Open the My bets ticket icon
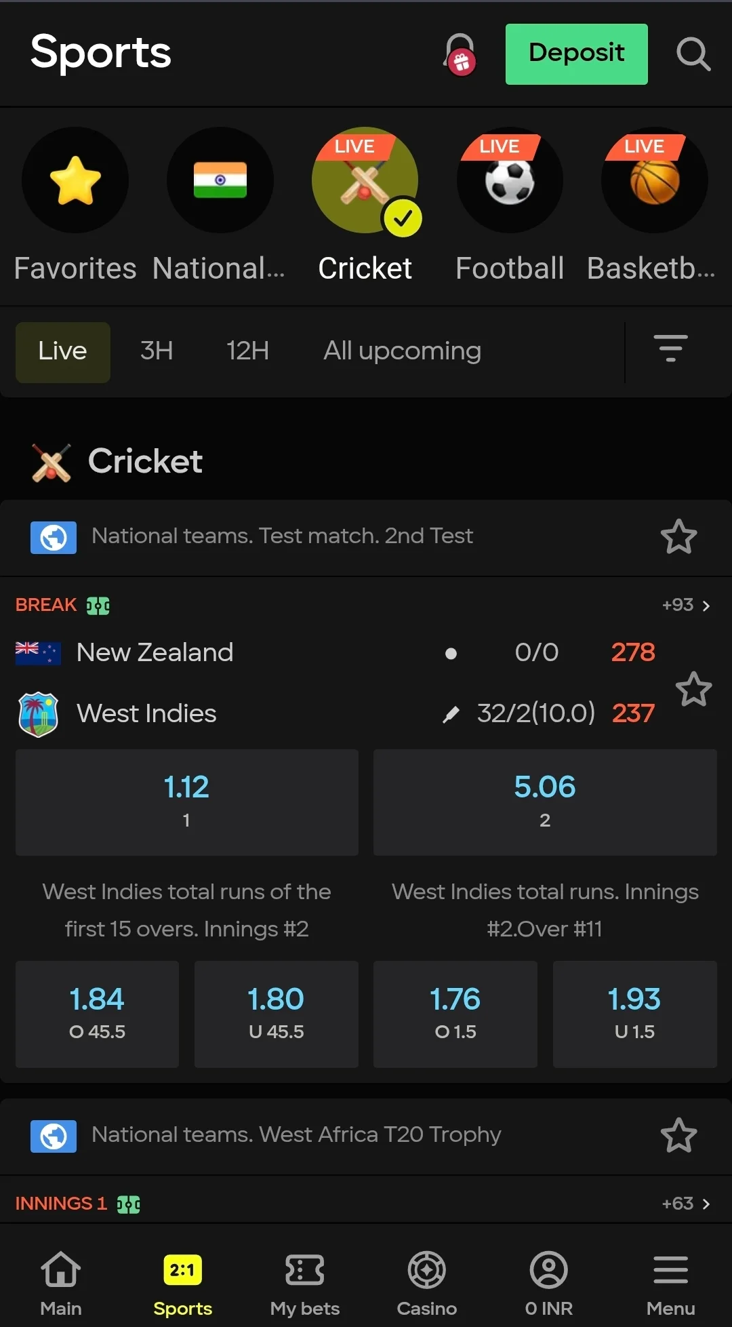The width and height of the screenshot is (732, 1327). [304, 1282]
